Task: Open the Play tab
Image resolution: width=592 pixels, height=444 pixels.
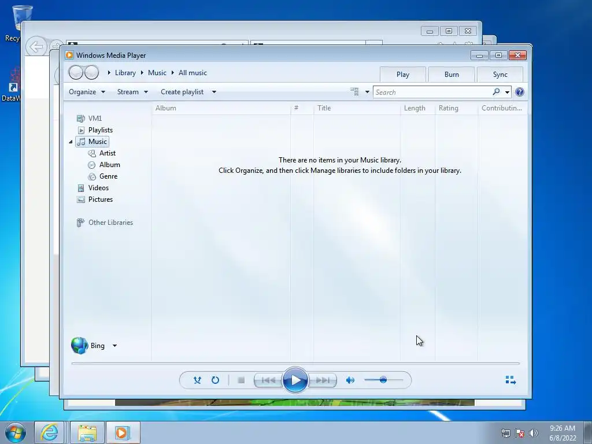Action: tap(403, 75)
